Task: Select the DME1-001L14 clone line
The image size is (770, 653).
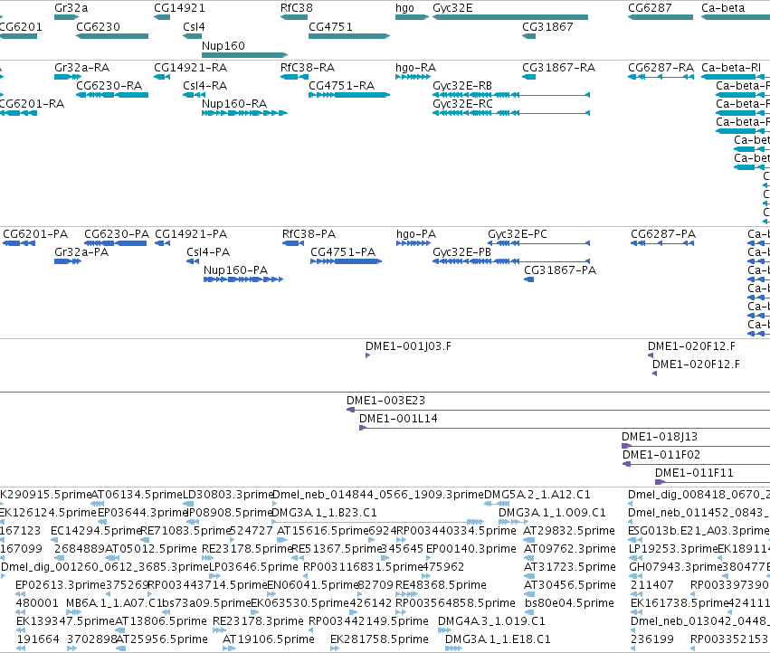Action: (x=565, y=428)
